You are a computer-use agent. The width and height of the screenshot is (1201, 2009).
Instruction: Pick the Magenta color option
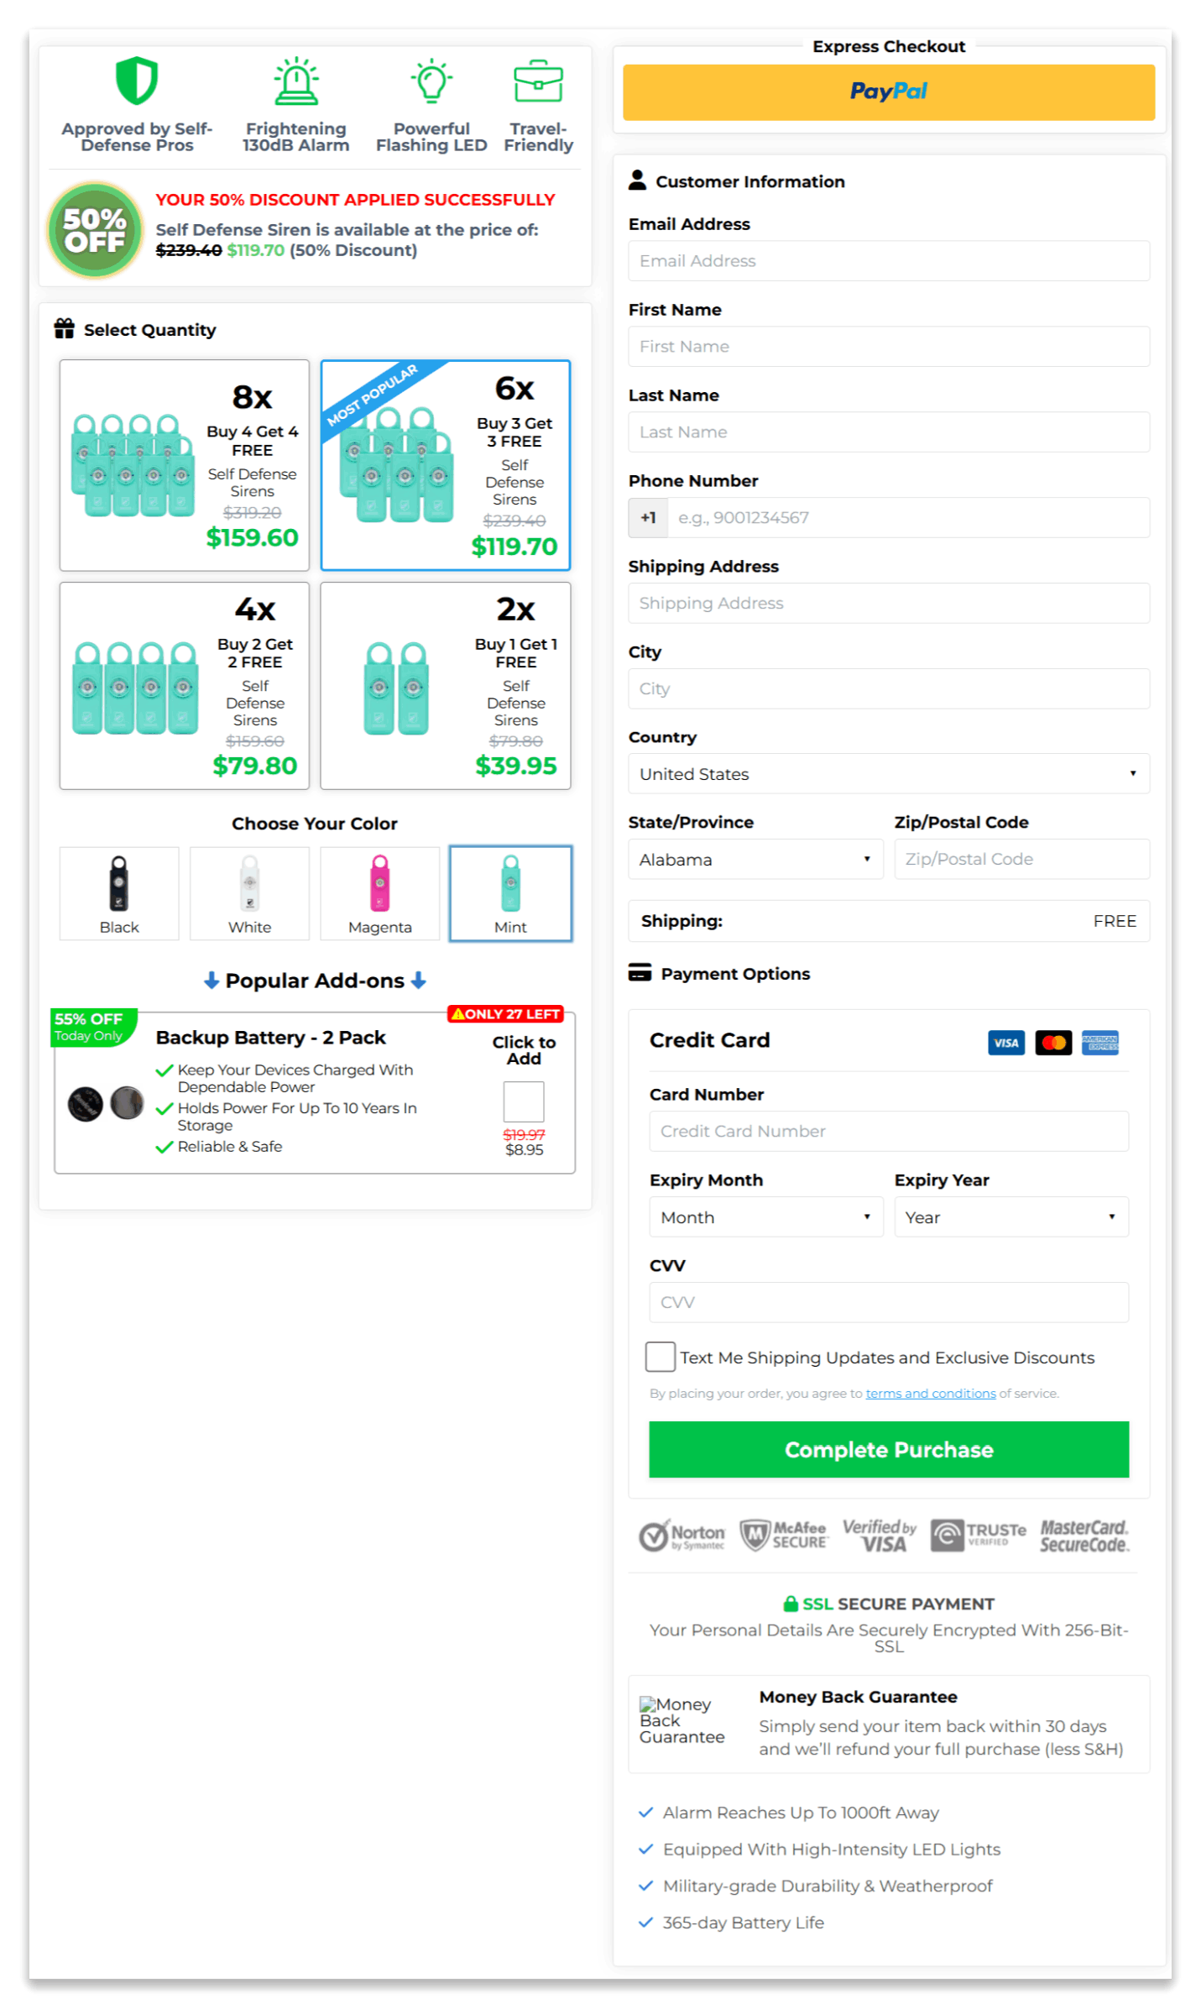[379, 892]
